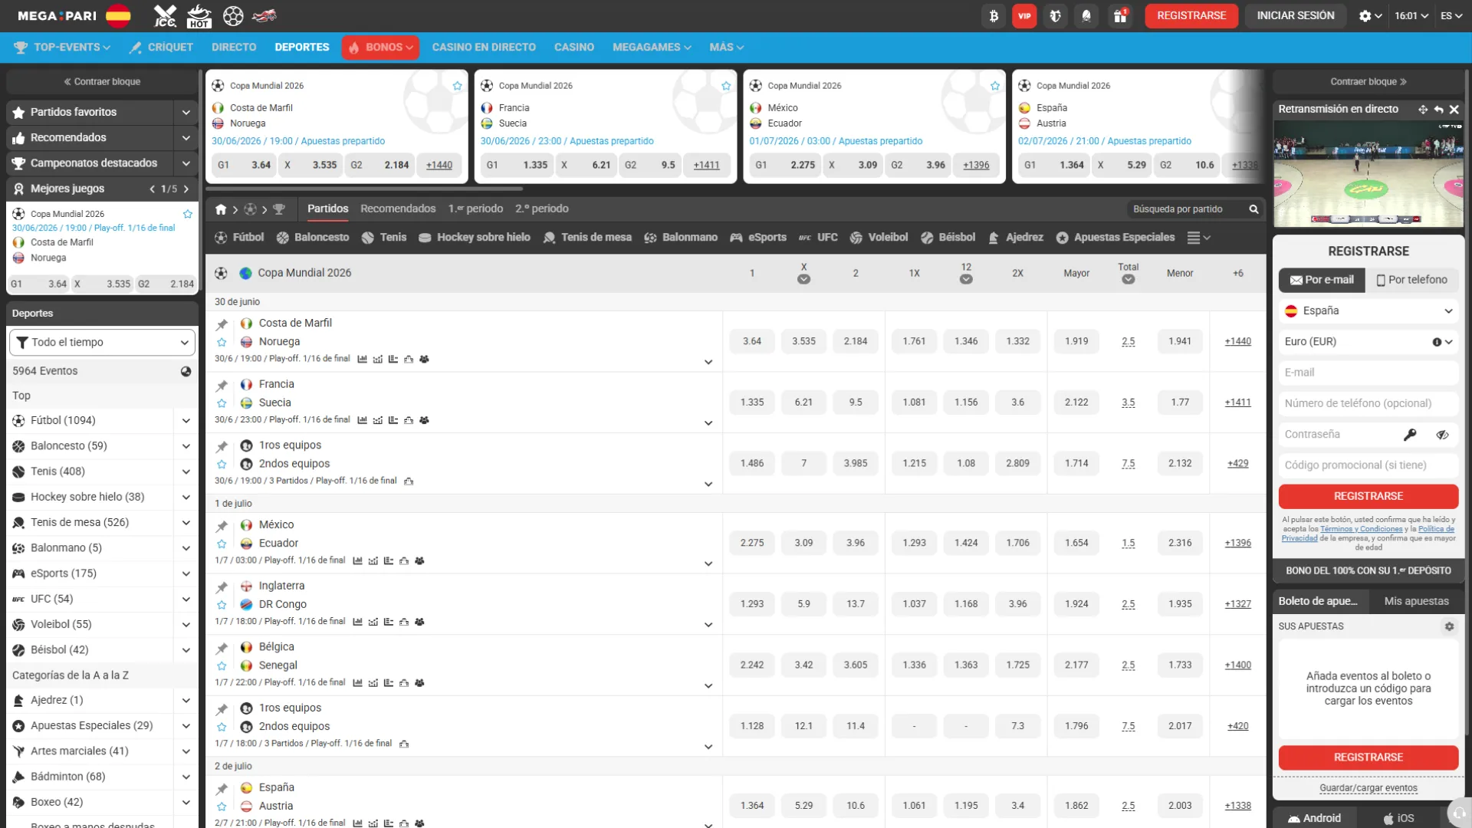Open the HOT games icon
This screenshot has height=828, width=1472.
pyautogui.click(x=199, y=15)
